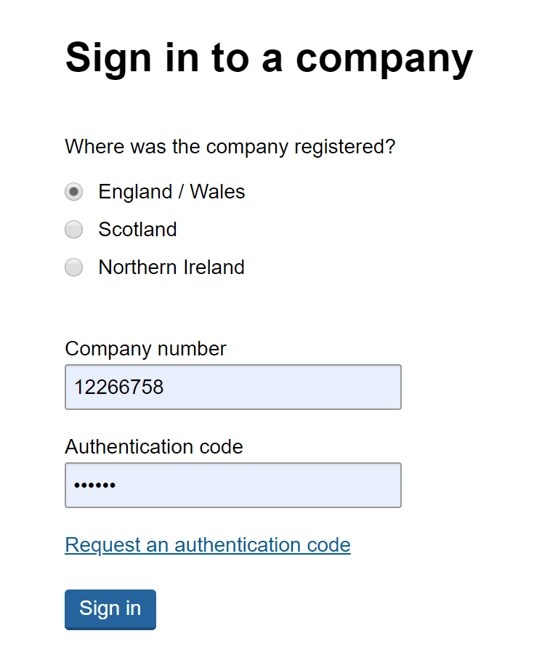The width and height of the screenshot is (542, 668).
Task: Click the England / Wales text label
Action: (171, 191)
